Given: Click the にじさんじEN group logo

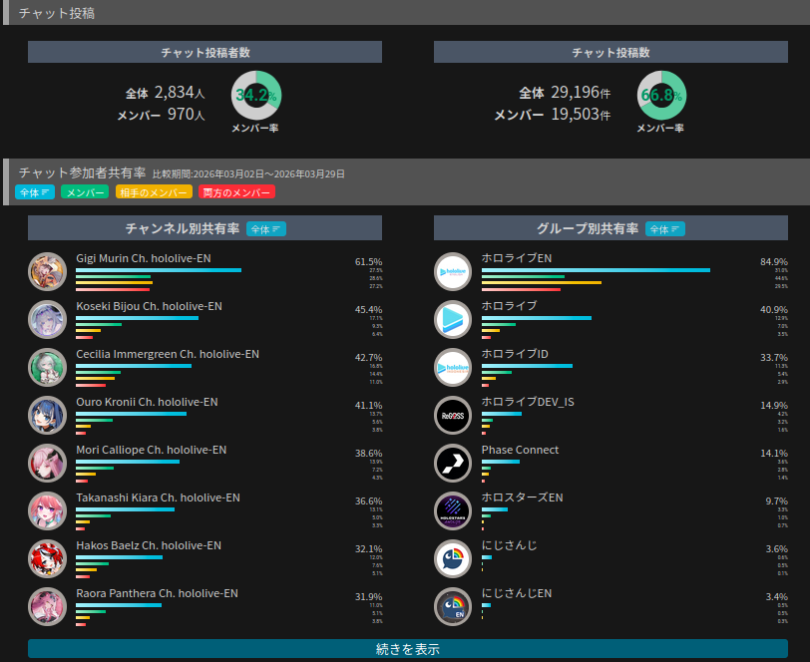Looking at the screenshot, I should [453, 607].
